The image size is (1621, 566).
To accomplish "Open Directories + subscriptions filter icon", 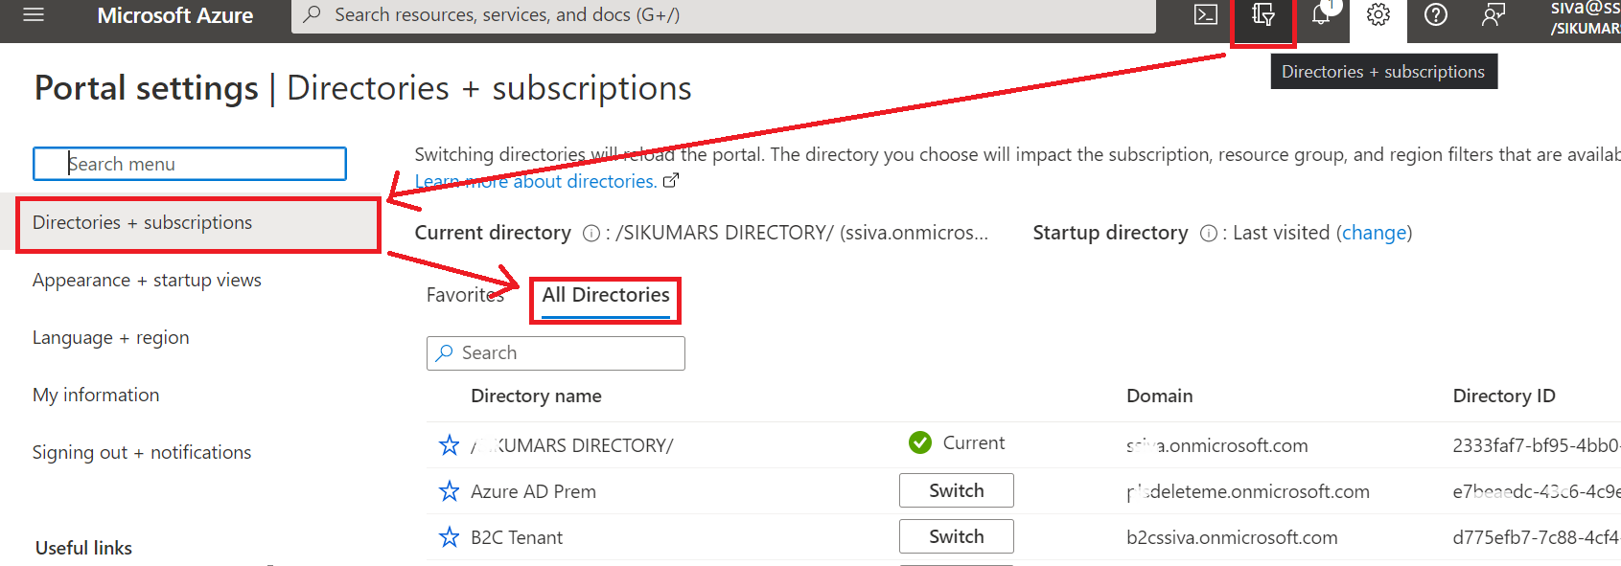I will coord(1263,14).
